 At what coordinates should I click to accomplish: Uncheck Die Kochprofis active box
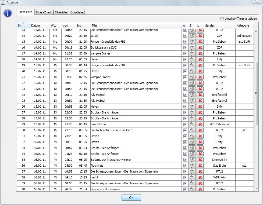click(185, 130)
